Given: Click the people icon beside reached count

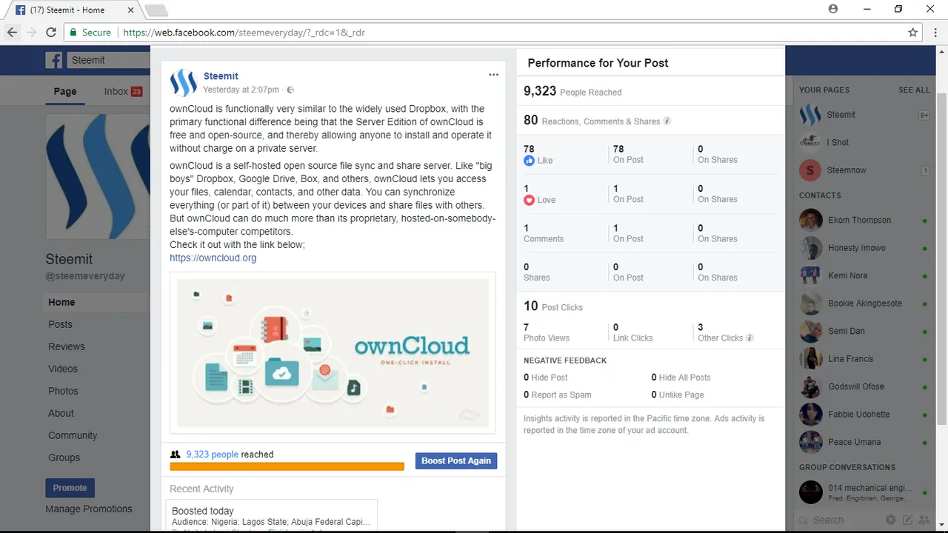Looking at the screenshot, I should pos(176,455).
